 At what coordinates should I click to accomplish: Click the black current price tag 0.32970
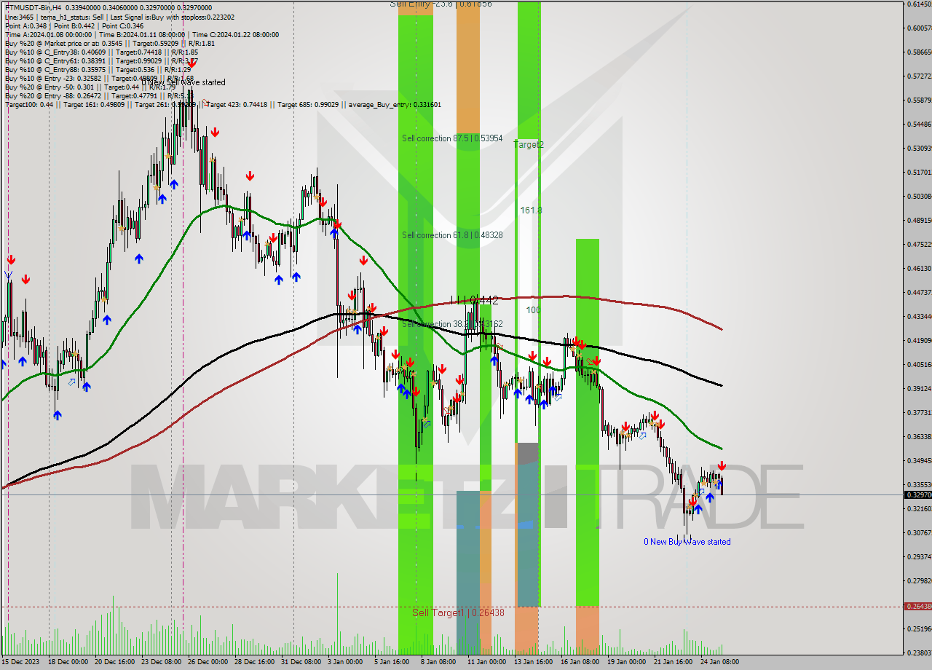click(917, 495)
